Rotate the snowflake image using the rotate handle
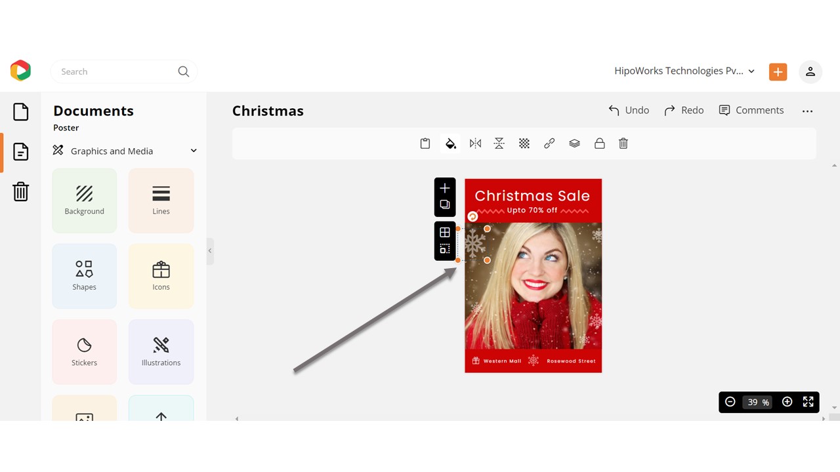The height and width of the screenshot is (472, 840). pyautogui.click(x=472, y=216)
